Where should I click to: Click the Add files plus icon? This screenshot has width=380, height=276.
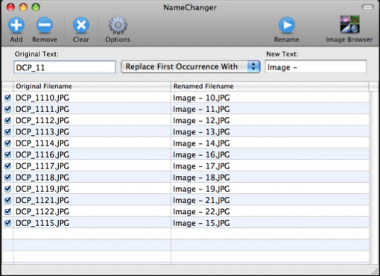tap(16, 26)
